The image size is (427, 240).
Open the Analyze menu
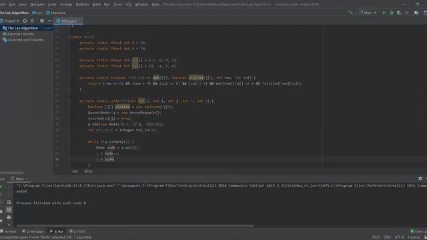[x=65, y=5]
